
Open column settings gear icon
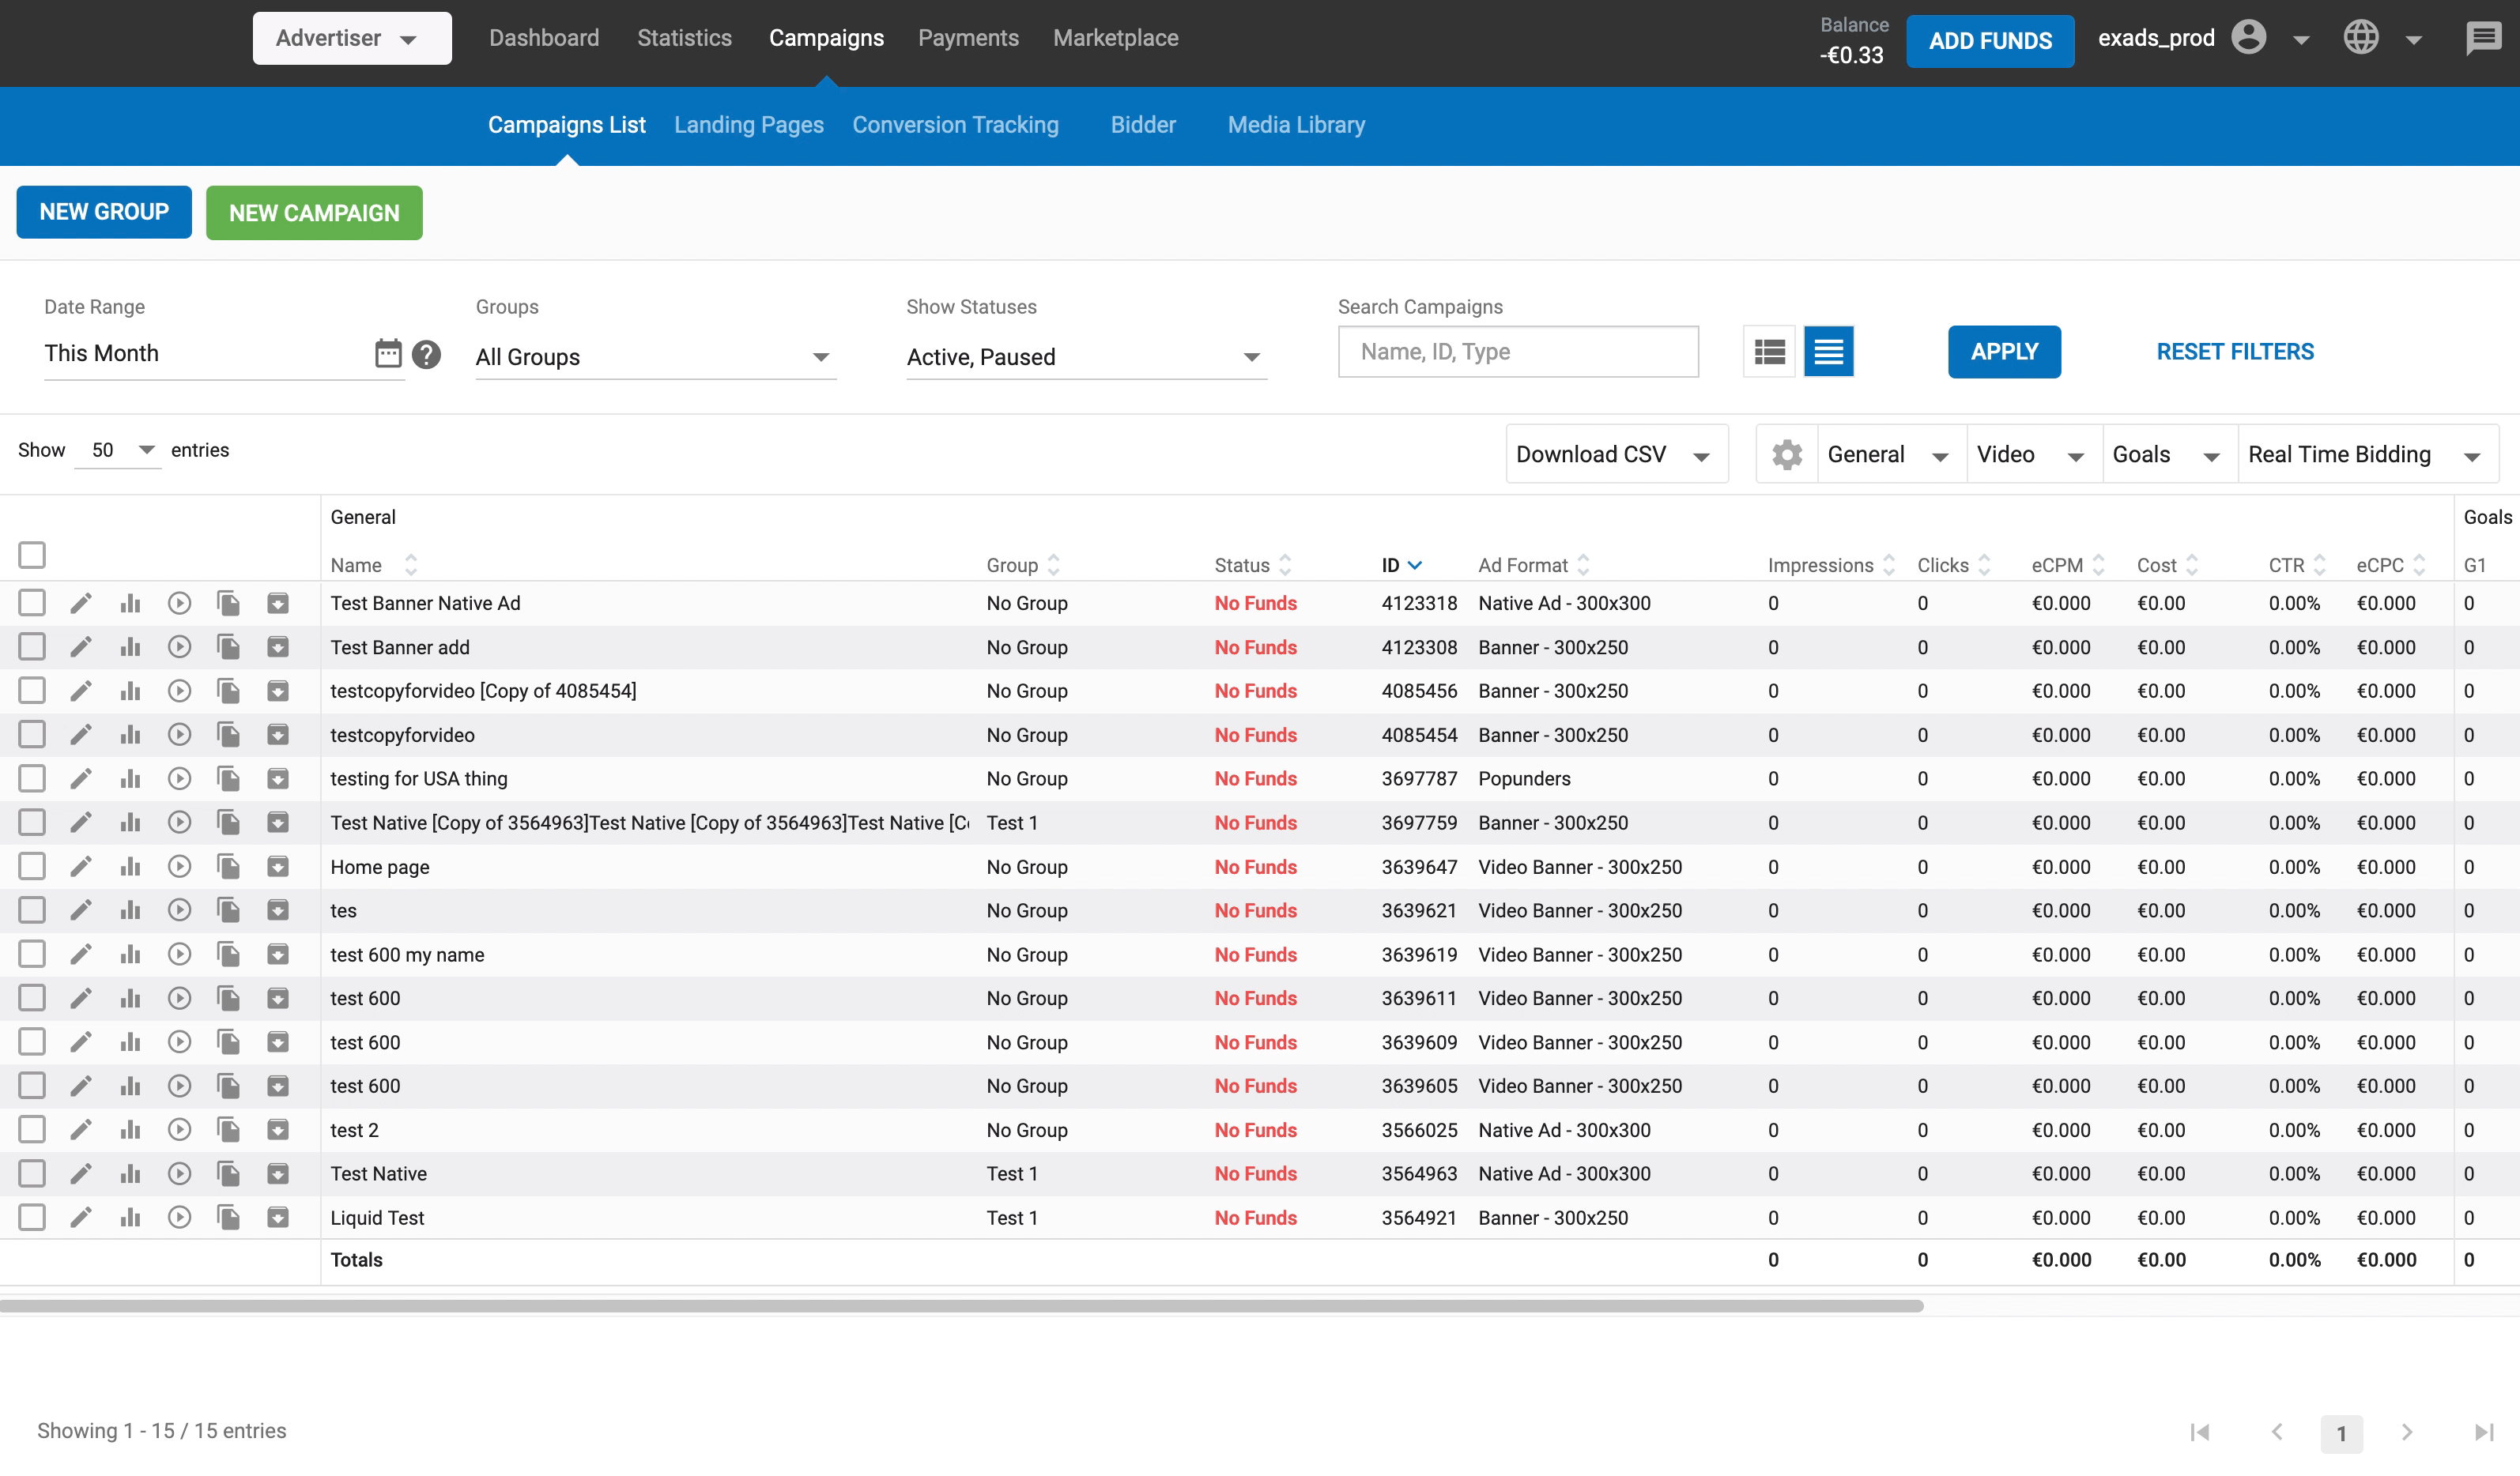coord(1787,454)
